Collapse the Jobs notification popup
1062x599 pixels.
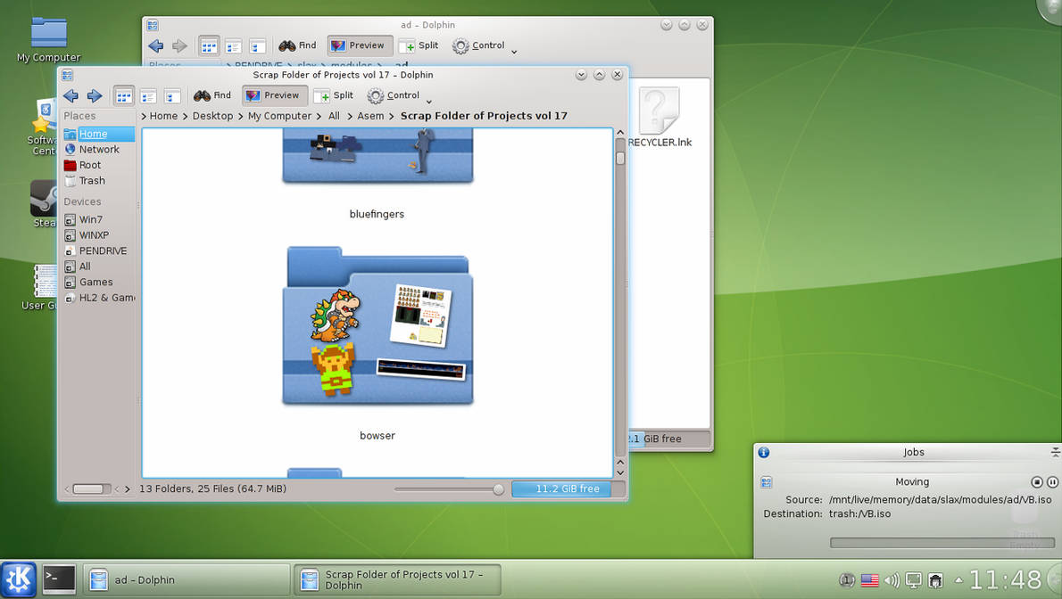point(1055,452)
